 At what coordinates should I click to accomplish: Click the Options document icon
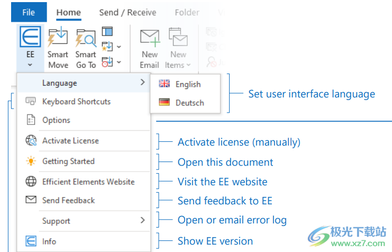pos(31,120)
